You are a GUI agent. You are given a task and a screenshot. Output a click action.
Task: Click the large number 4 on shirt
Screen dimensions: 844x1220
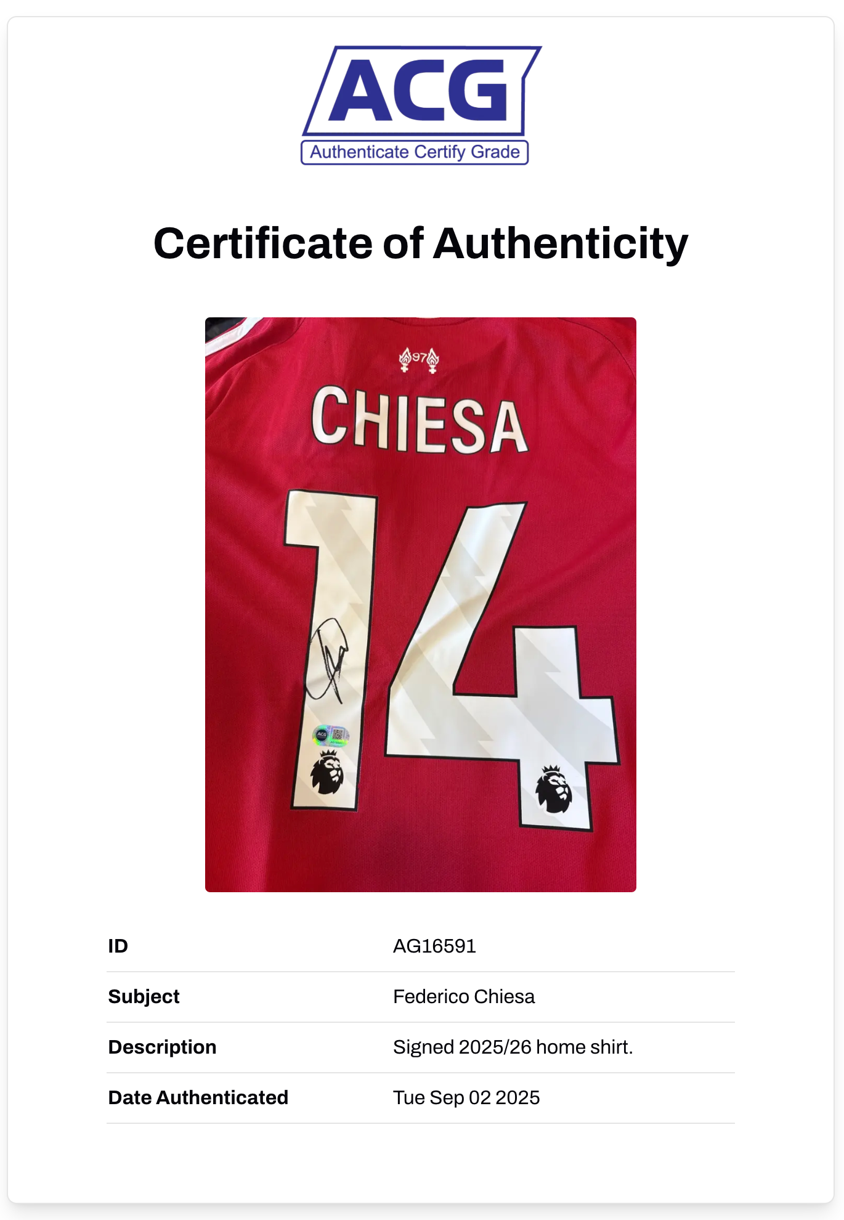(502, 665)
